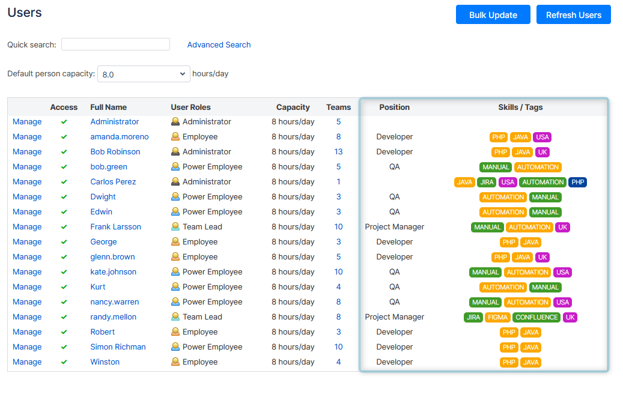Click the FIGMA tag in randy.mellon's row
623x397 pixels.
[x=497, y=317]
